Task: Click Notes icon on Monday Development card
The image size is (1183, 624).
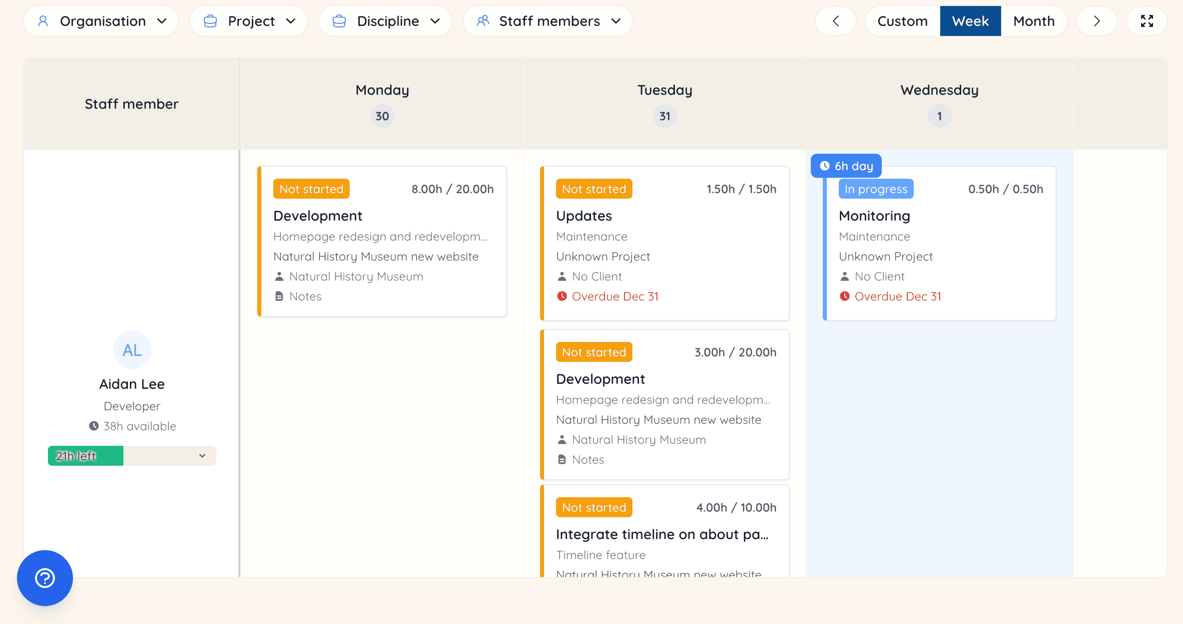Action: [x=279, y=297]
